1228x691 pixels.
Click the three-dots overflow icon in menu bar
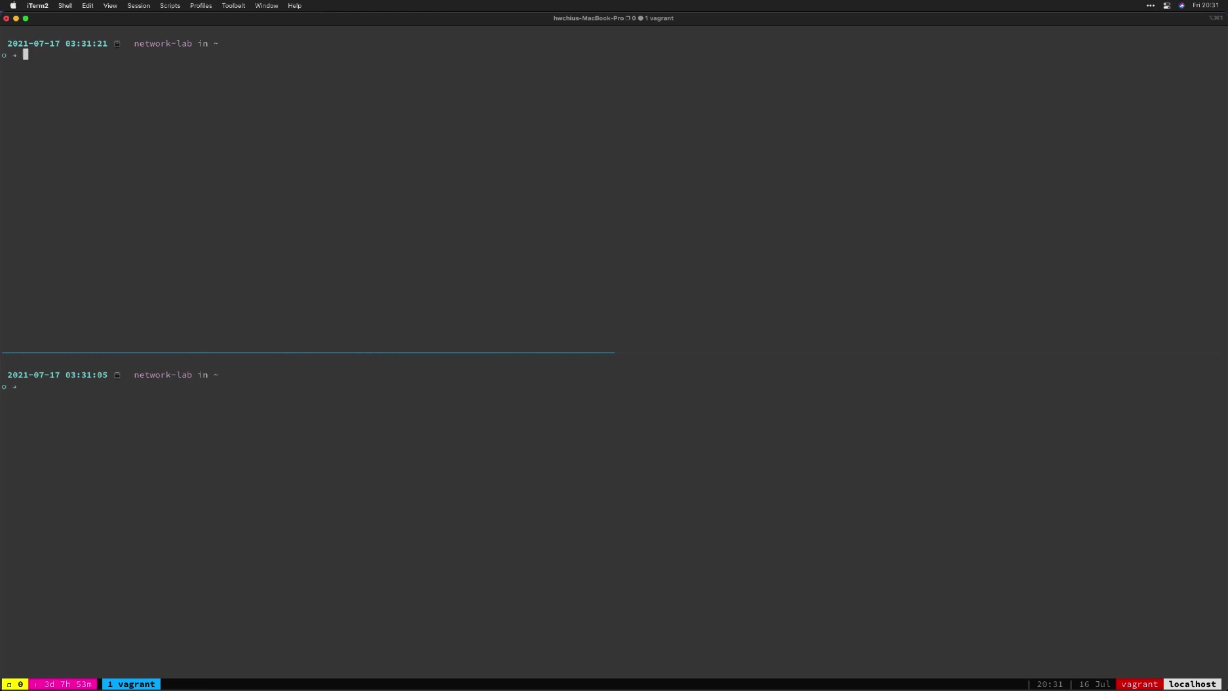1150,6
